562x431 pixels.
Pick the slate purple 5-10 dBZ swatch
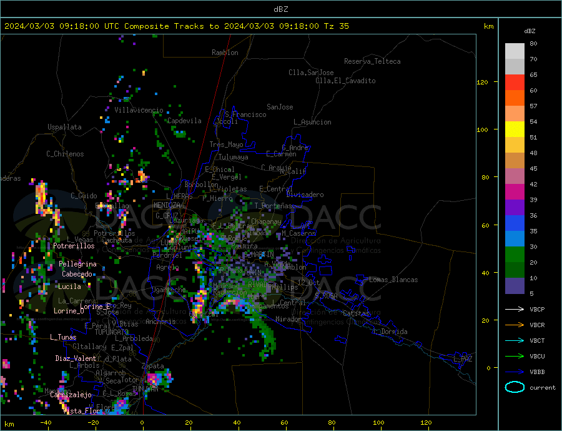tap(515, 286)
